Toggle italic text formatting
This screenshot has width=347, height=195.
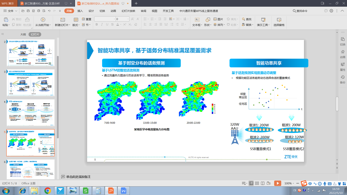tap(101, 25)
